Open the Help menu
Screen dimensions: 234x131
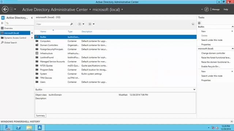click(226, 9)
